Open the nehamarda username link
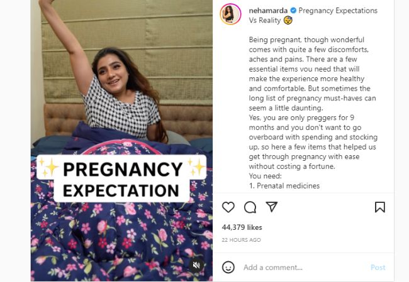This screenshot has height=282, width=409. coord(268,11)
